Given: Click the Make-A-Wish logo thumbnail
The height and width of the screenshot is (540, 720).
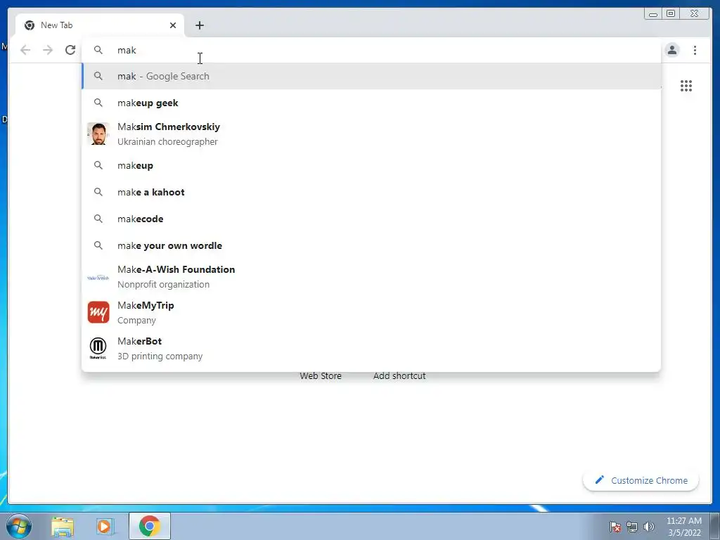Looking at the screenshot, I should 98,277.
